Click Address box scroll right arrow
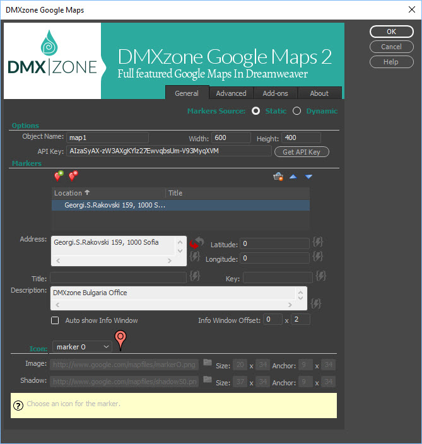The height and width of the screenshot is (444, 422). (169, 261)
